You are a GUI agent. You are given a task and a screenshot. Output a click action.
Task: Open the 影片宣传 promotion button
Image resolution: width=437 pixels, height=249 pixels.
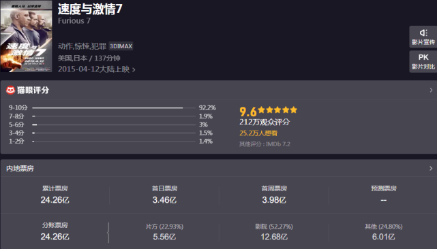pyautogui.click(x=423, y=37)
